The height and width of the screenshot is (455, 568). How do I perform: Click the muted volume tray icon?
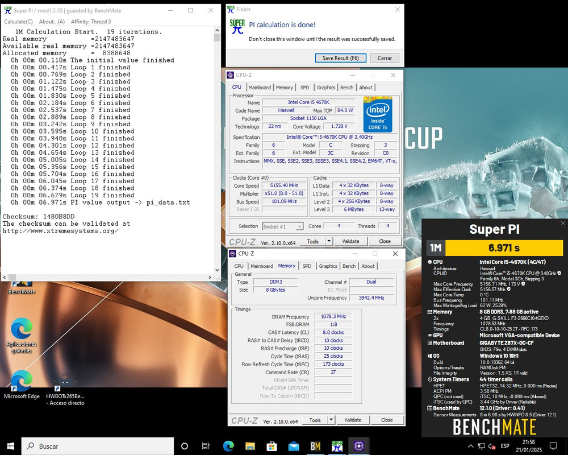(492, 446)
